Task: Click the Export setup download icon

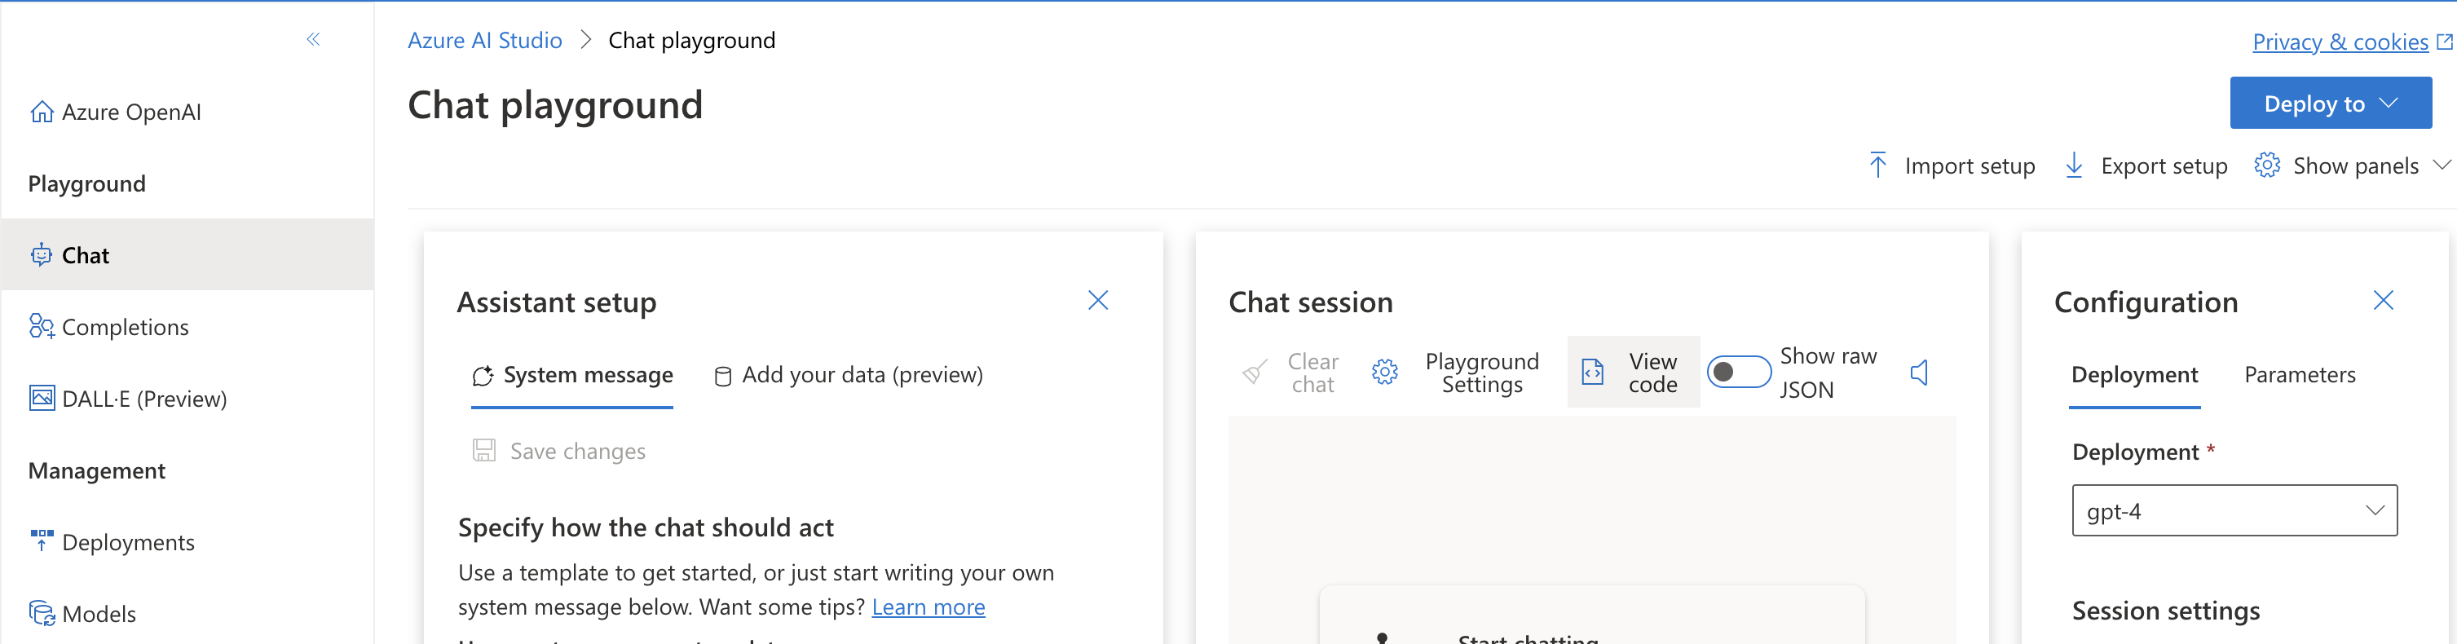Action: [2074, 165]
